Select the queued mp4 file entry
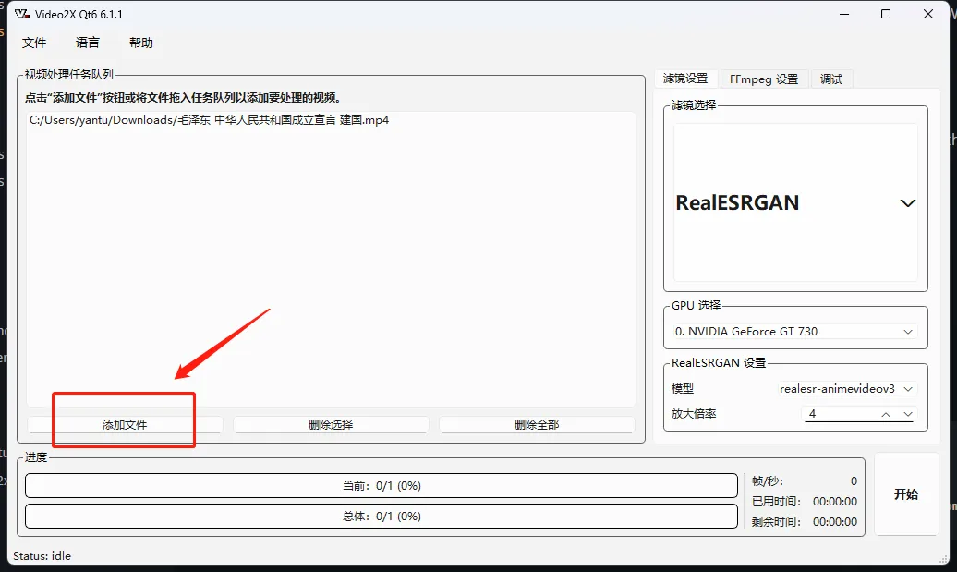The image size is (957, 572). 210,119
